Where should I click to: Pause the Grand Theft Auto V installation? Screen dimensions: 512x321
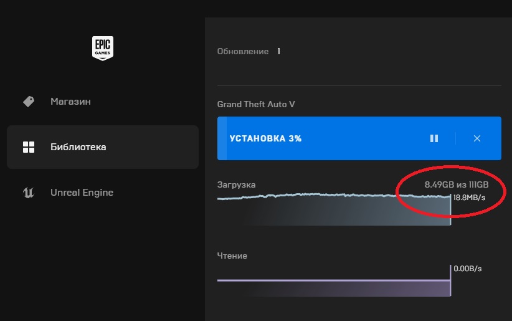tap(434, 138)
